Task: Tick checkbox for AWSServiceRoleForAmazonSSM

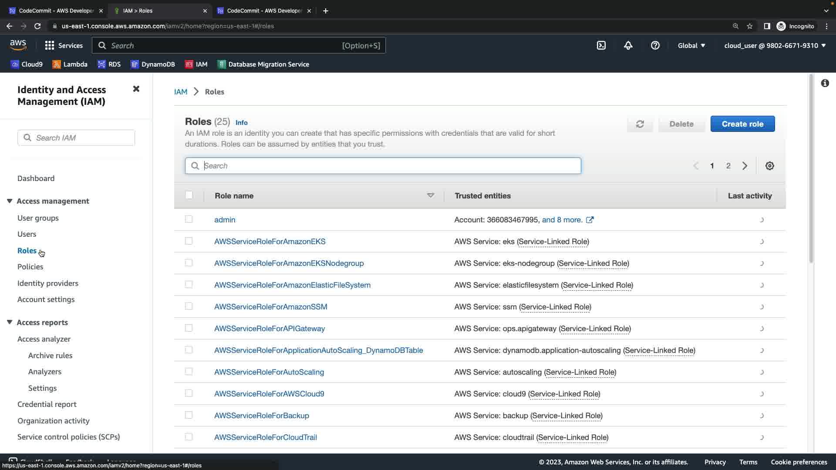Action: point(189,306)
